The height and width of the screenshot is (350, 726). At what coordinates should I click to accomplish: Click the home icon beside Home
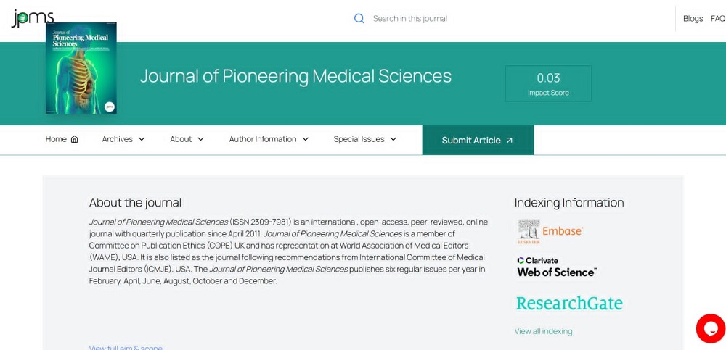(75, 139)
